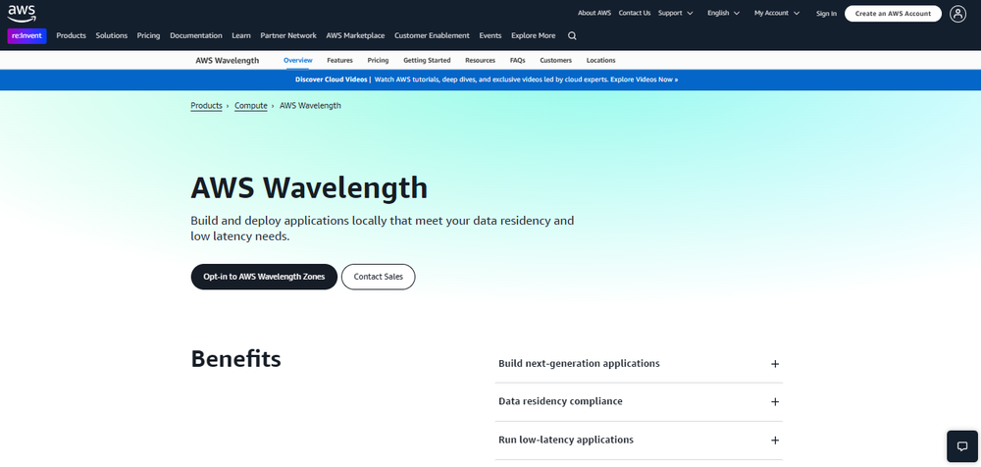Click Discover Cloud Videos banner text
981x467 pixels.
tap(332, 79)
